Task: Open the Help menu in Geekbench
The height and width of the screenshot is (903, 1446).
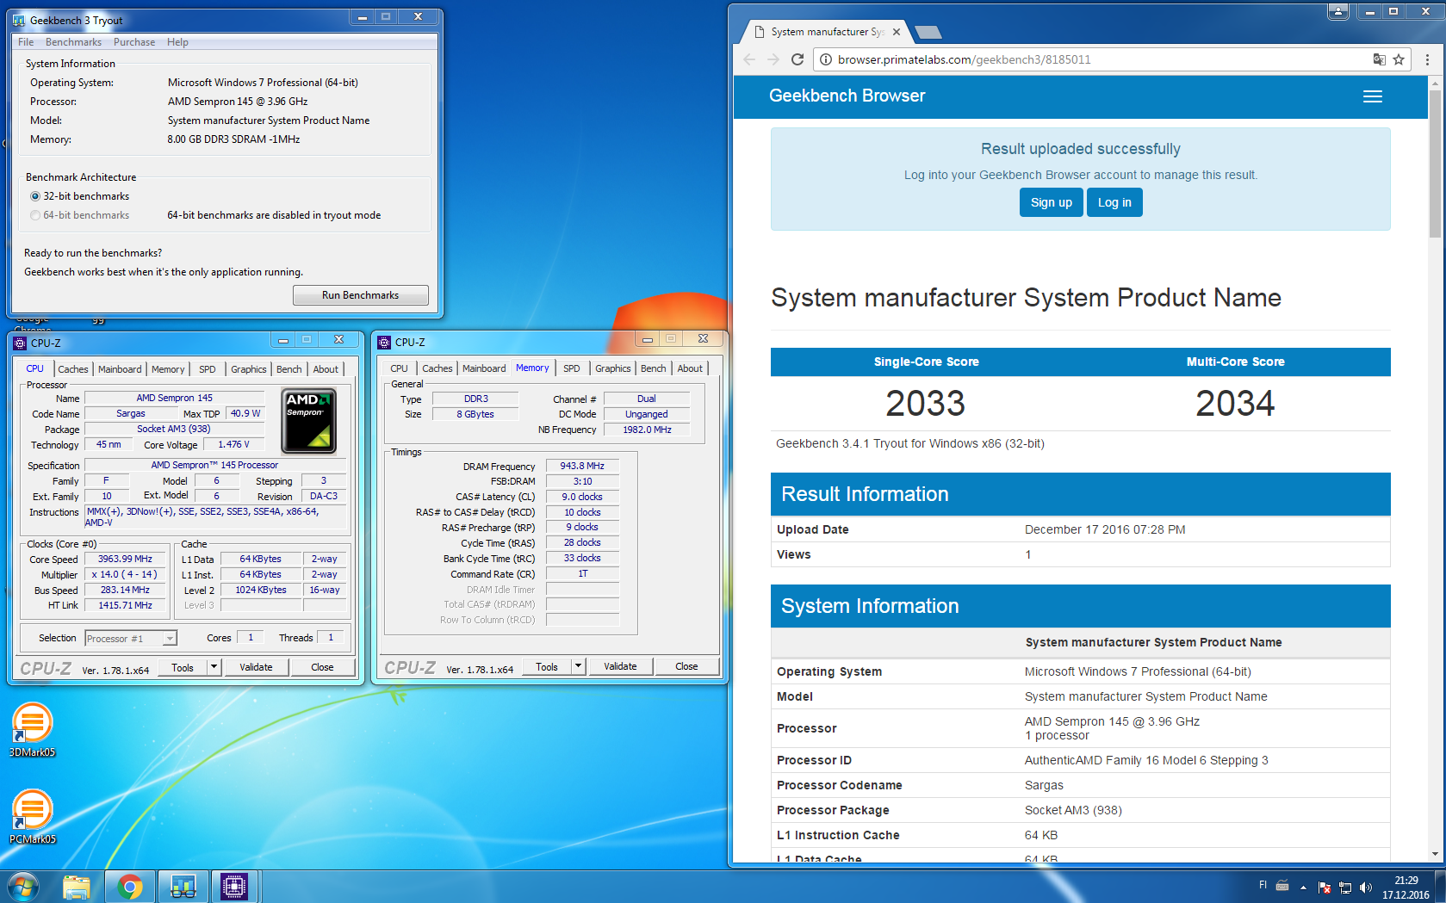Action: (177, 42)
